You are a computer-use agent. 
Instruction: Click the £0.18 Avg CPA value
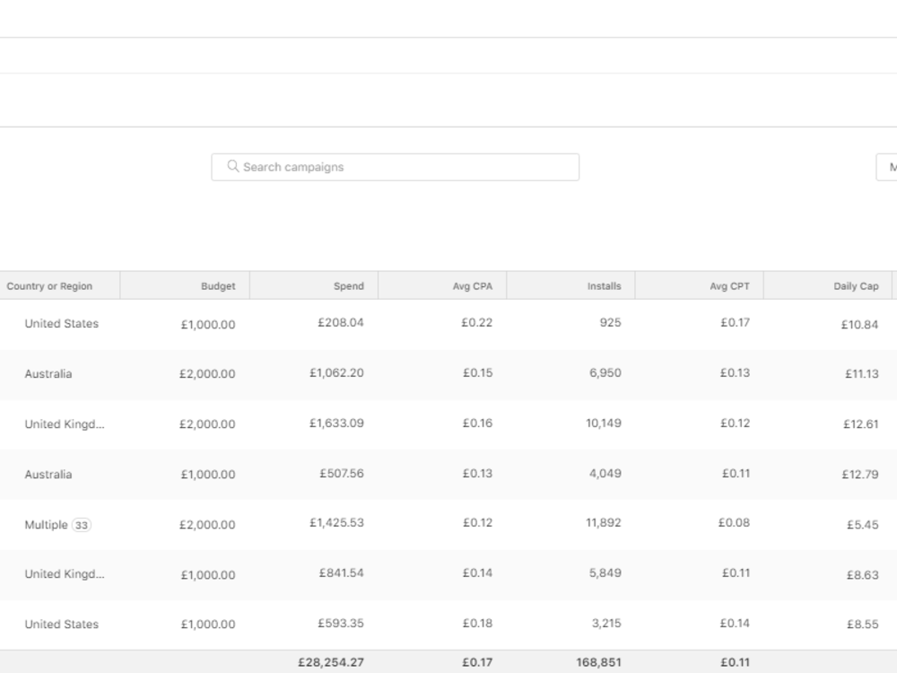tap(478, 624)
